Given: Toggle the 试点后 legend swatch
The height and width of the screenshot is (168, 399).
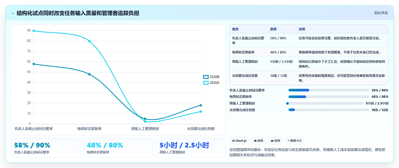Looking at the screenshot, I should click(206, 83).
